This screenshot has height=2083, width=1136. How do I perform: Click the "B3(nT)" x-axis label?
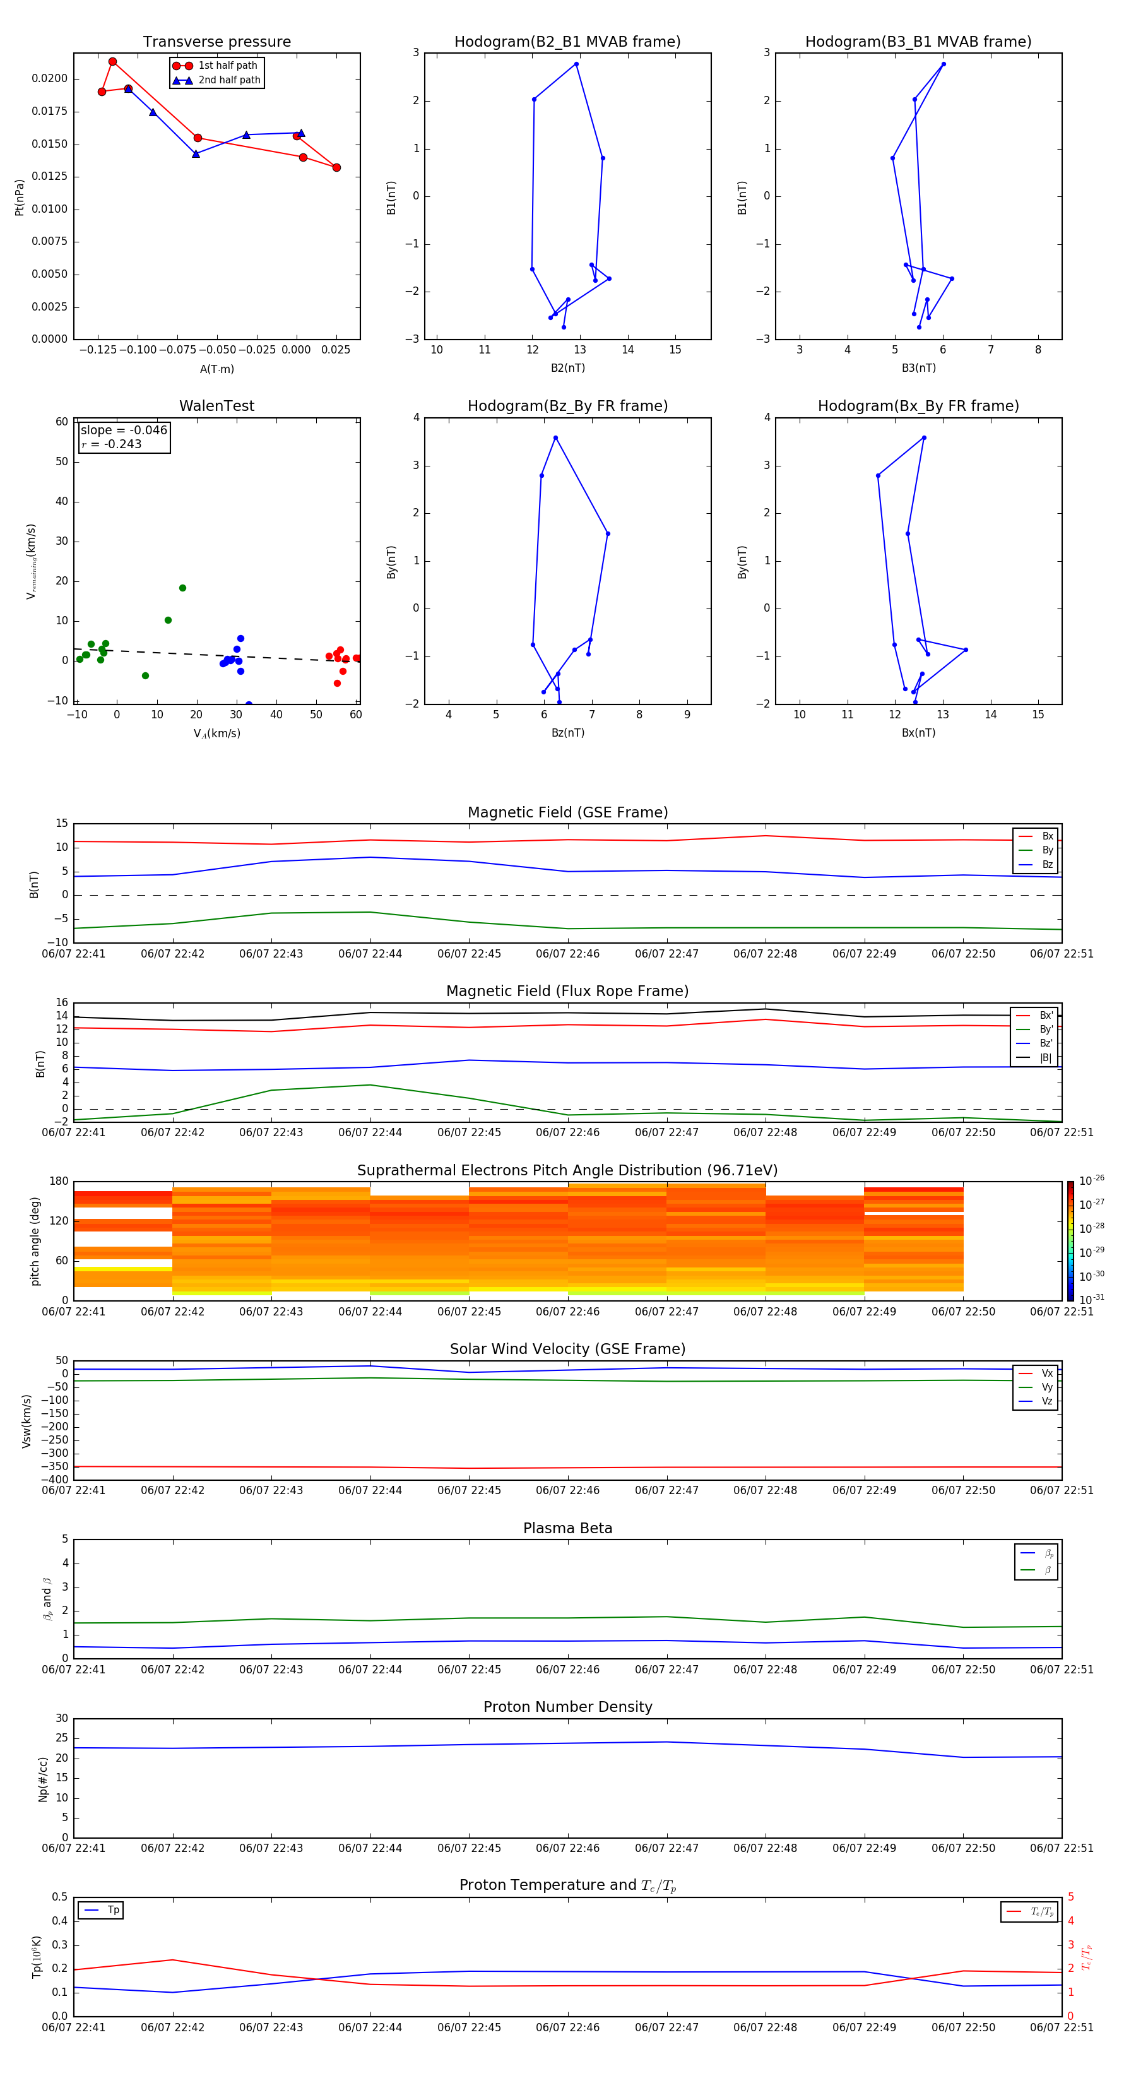tap(918, 368)
